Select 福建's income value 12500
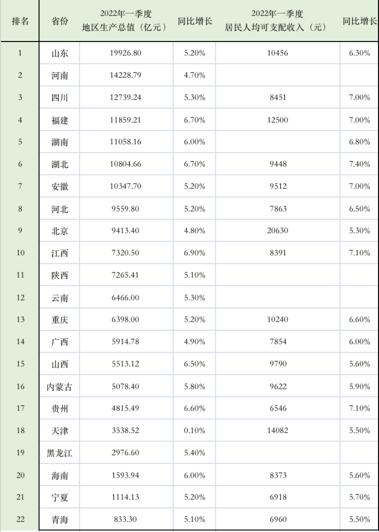Viewport: 379px width, 532px height. click(x=277, y=120)
